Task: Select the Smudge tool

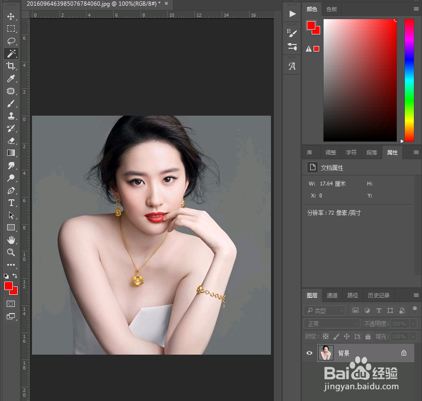Action: click(11, 165)
